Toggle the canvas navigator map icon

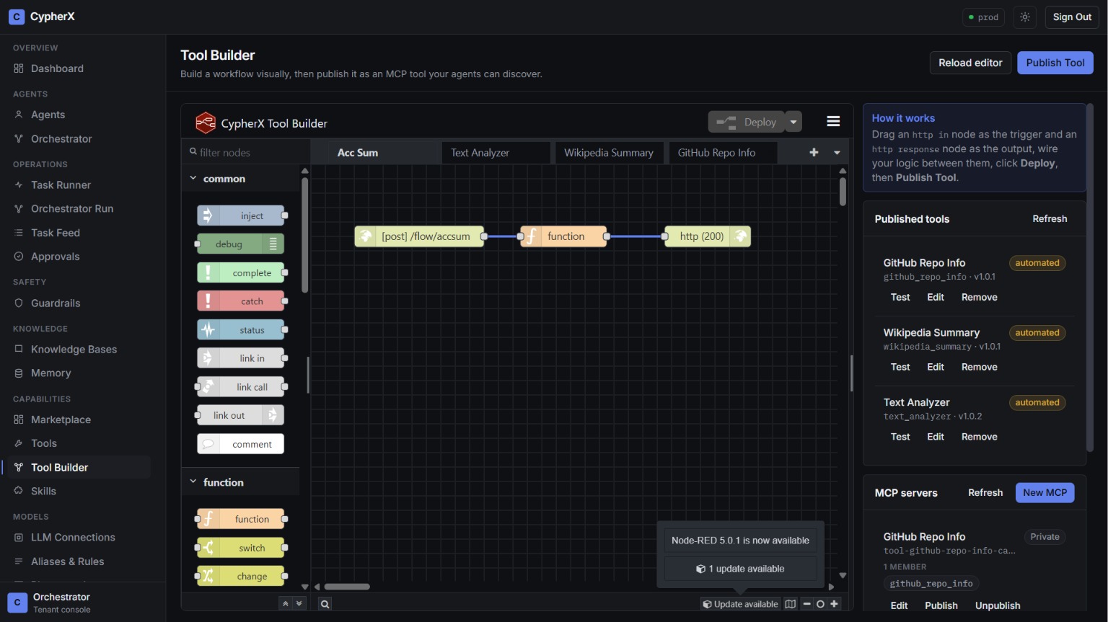[x=791, y=604]
